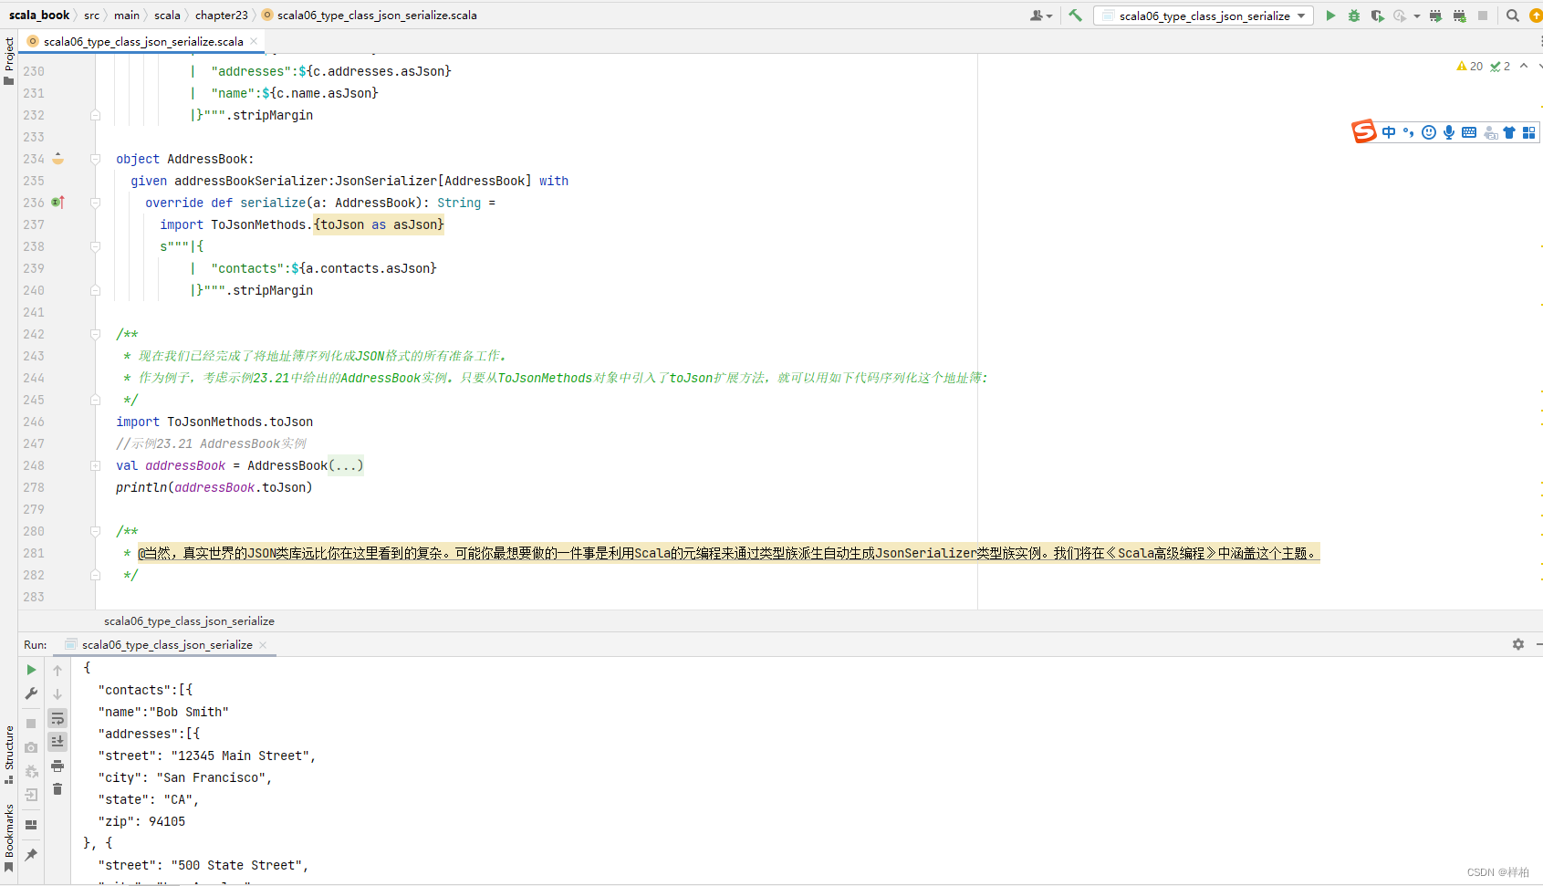Click the 20 warnings indicator
The width and height of the screenshot is (1543, 886).
tap(1471, 66)
